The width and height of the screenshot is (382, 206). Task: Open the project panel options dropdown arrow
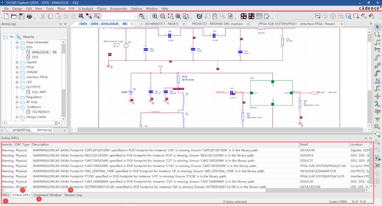pyautogui.click(x=60, y=24)
